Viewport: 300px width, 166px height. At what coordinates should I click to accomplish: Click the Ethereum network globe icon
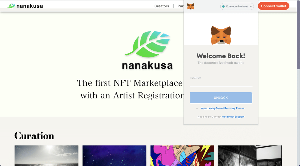tap(223, 6)
